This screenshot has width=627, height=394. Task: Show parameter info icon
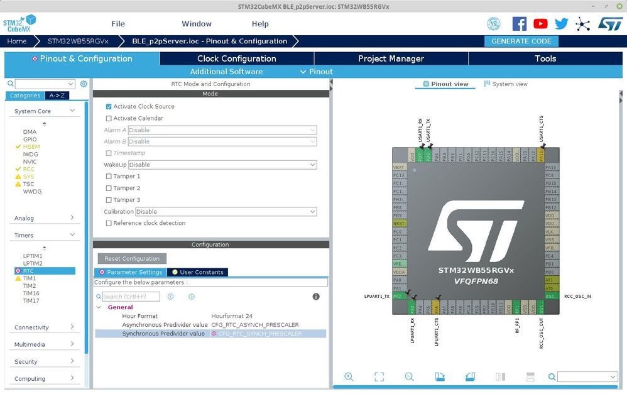click(x=316, y=297)
